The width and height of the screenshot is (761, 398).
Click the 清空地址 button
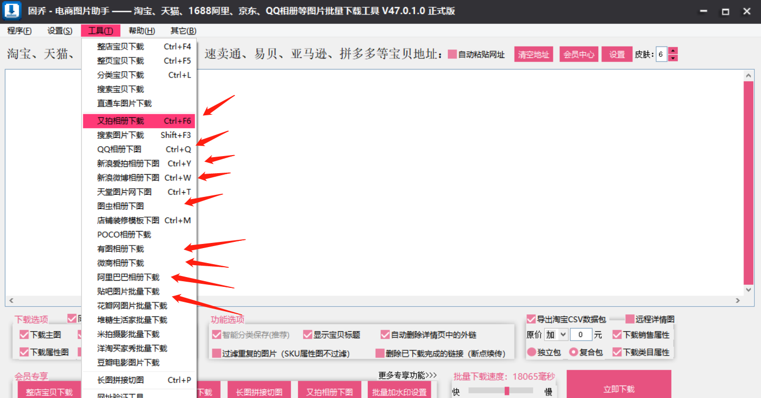point(534,54)
